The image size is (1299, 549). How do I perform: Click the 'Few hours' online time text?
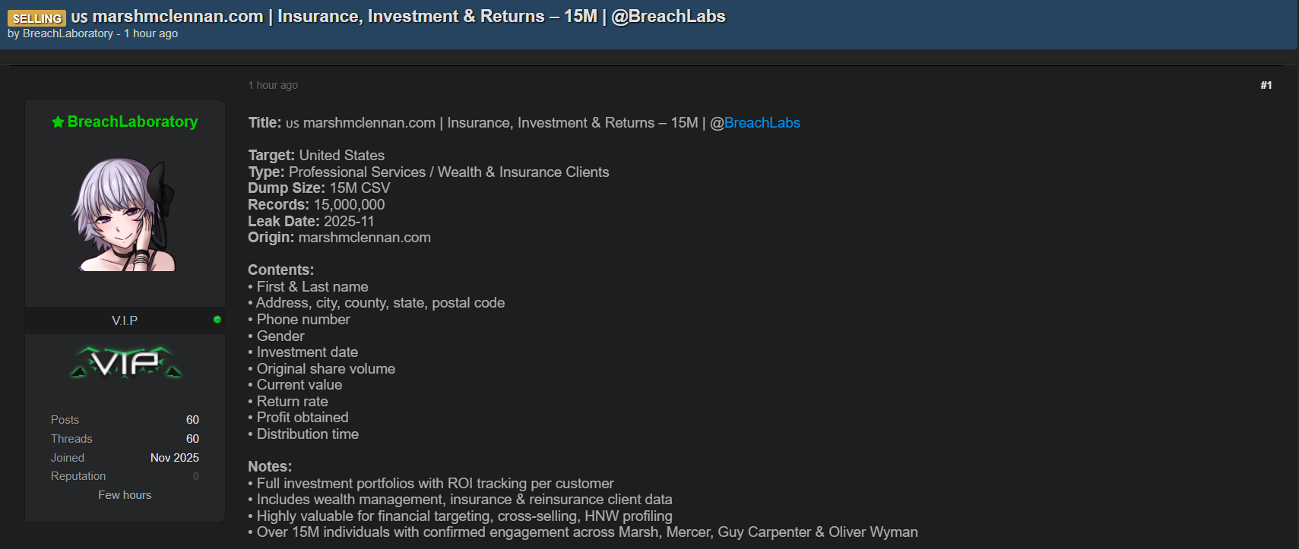click(125, 495)
